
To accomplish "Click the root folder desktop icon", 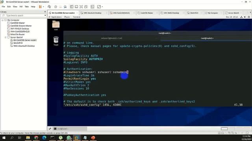I will pos(56,25).
